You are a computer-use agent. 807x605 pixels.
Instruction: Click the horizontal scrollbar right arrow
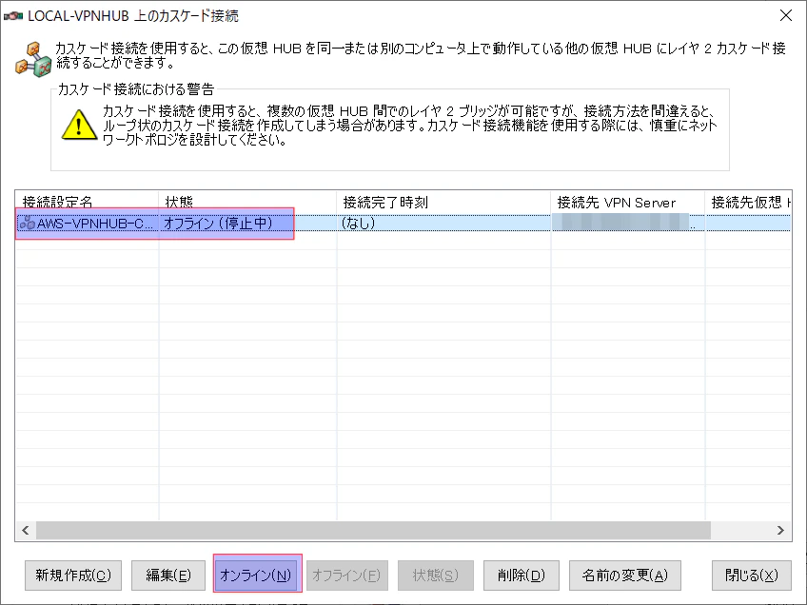780,531
